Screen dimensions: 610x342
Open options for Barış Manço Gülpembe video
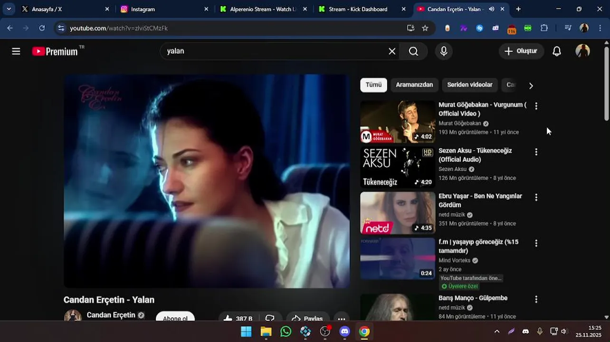536,300
